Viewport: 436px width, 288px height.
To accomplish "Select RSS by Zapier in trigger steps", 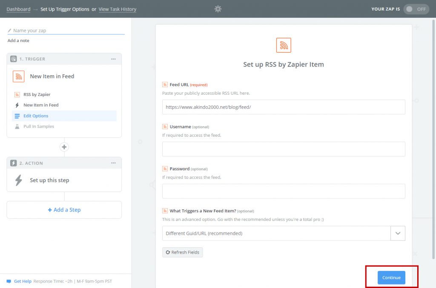I will click(37, 95).
